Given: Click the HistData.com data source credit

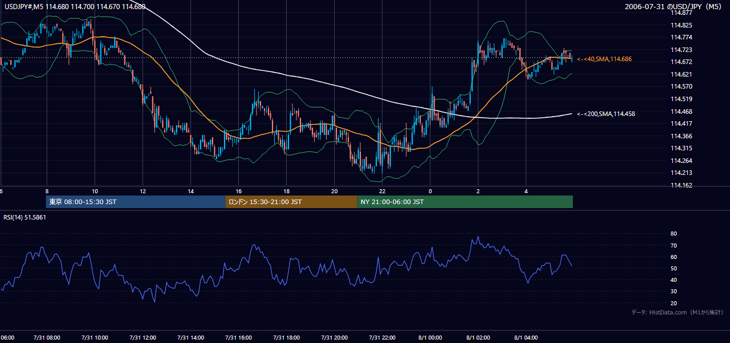Looking at the screenshot, I should point(677,312).
